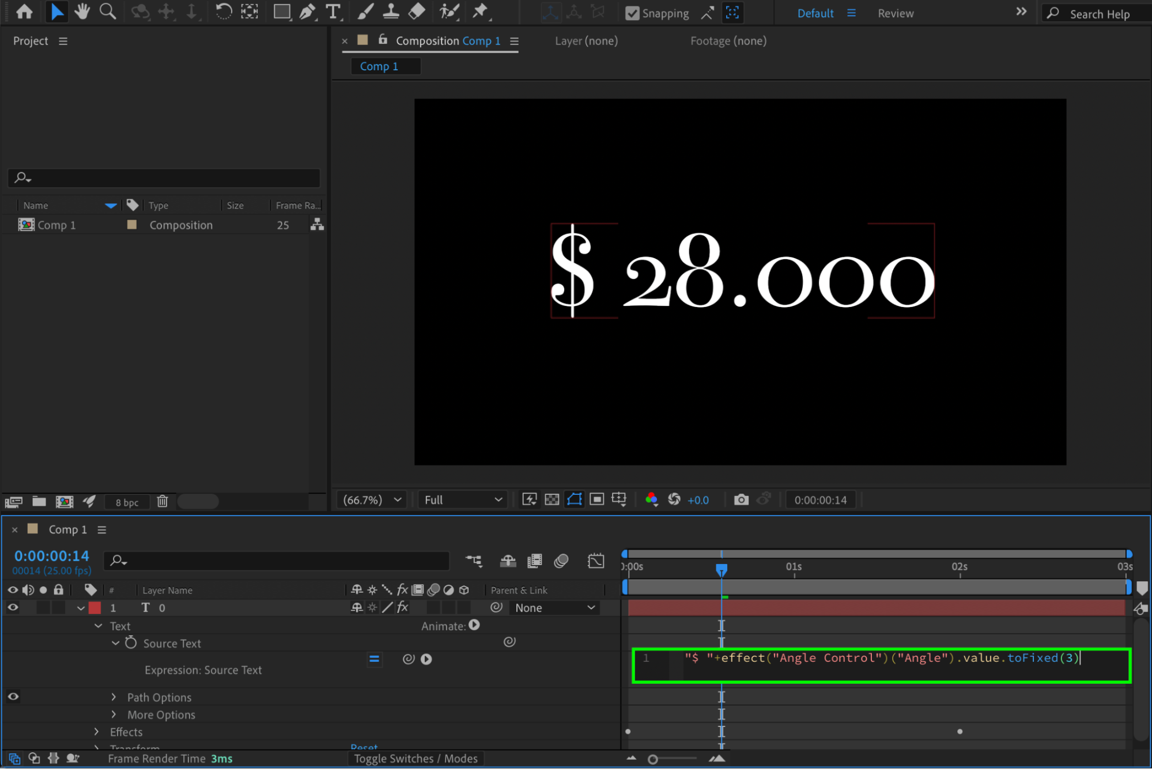Click Toggle Switches / Modes button

click(x=416, y=759)
